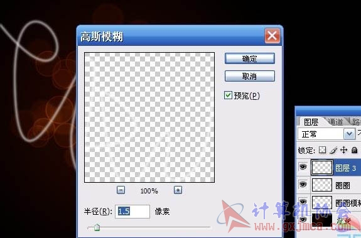Click the 图层 3 layer name

click(x=346, y=168)
